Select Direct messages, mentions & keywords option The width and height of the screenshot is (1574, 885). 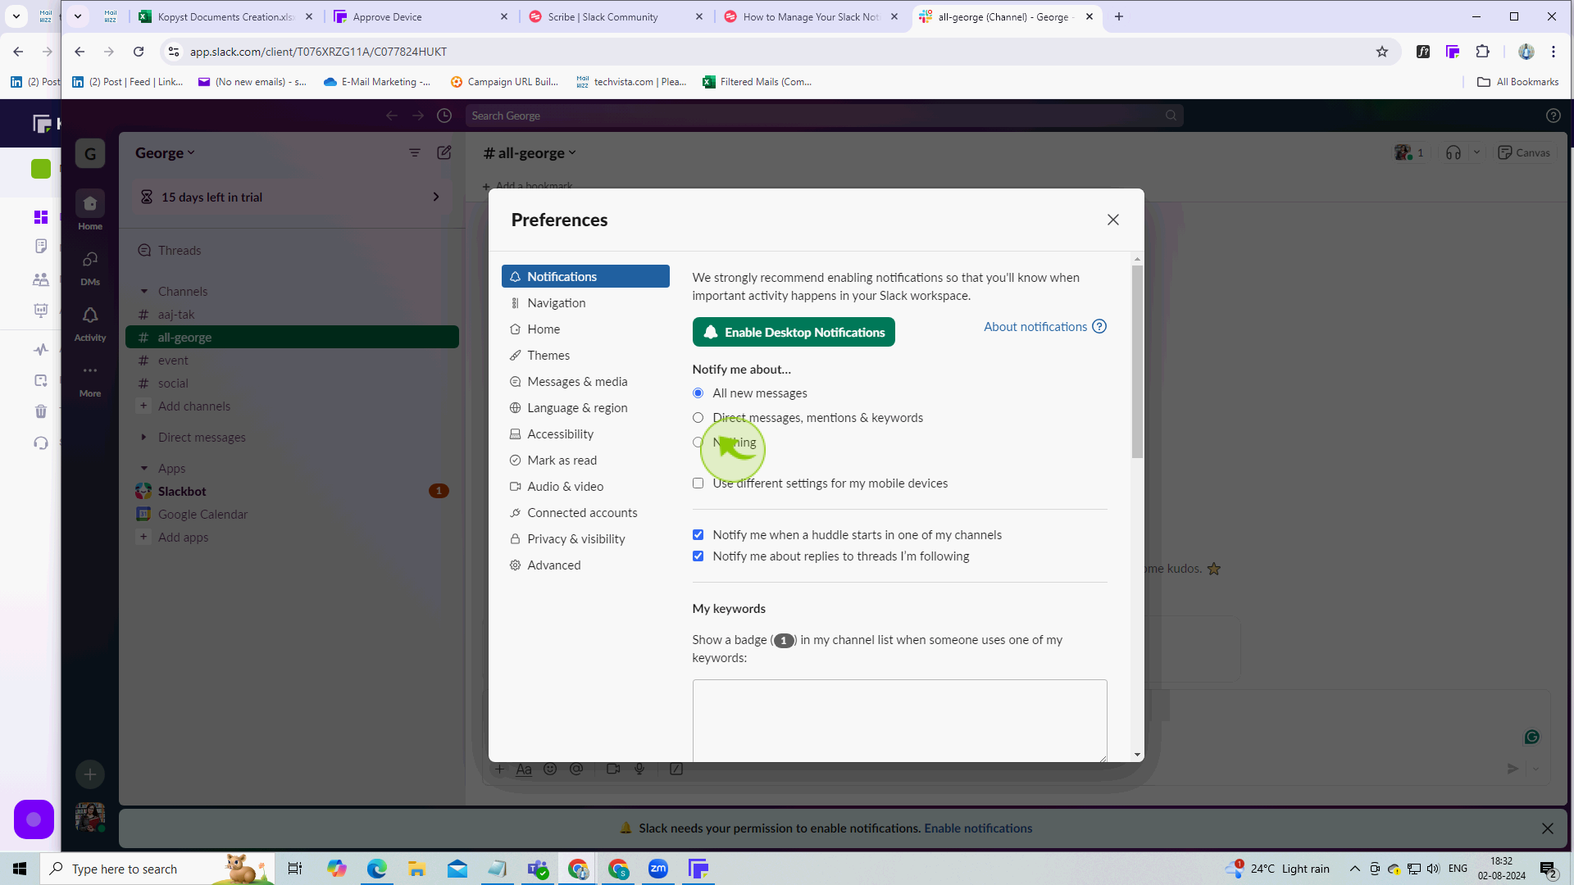698,418
